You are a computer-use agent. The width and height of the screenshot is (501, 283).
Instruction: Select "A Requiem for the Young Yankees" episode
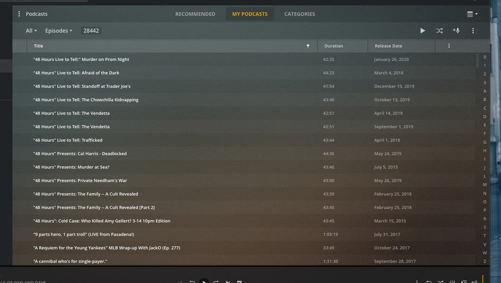pos(106,248)
